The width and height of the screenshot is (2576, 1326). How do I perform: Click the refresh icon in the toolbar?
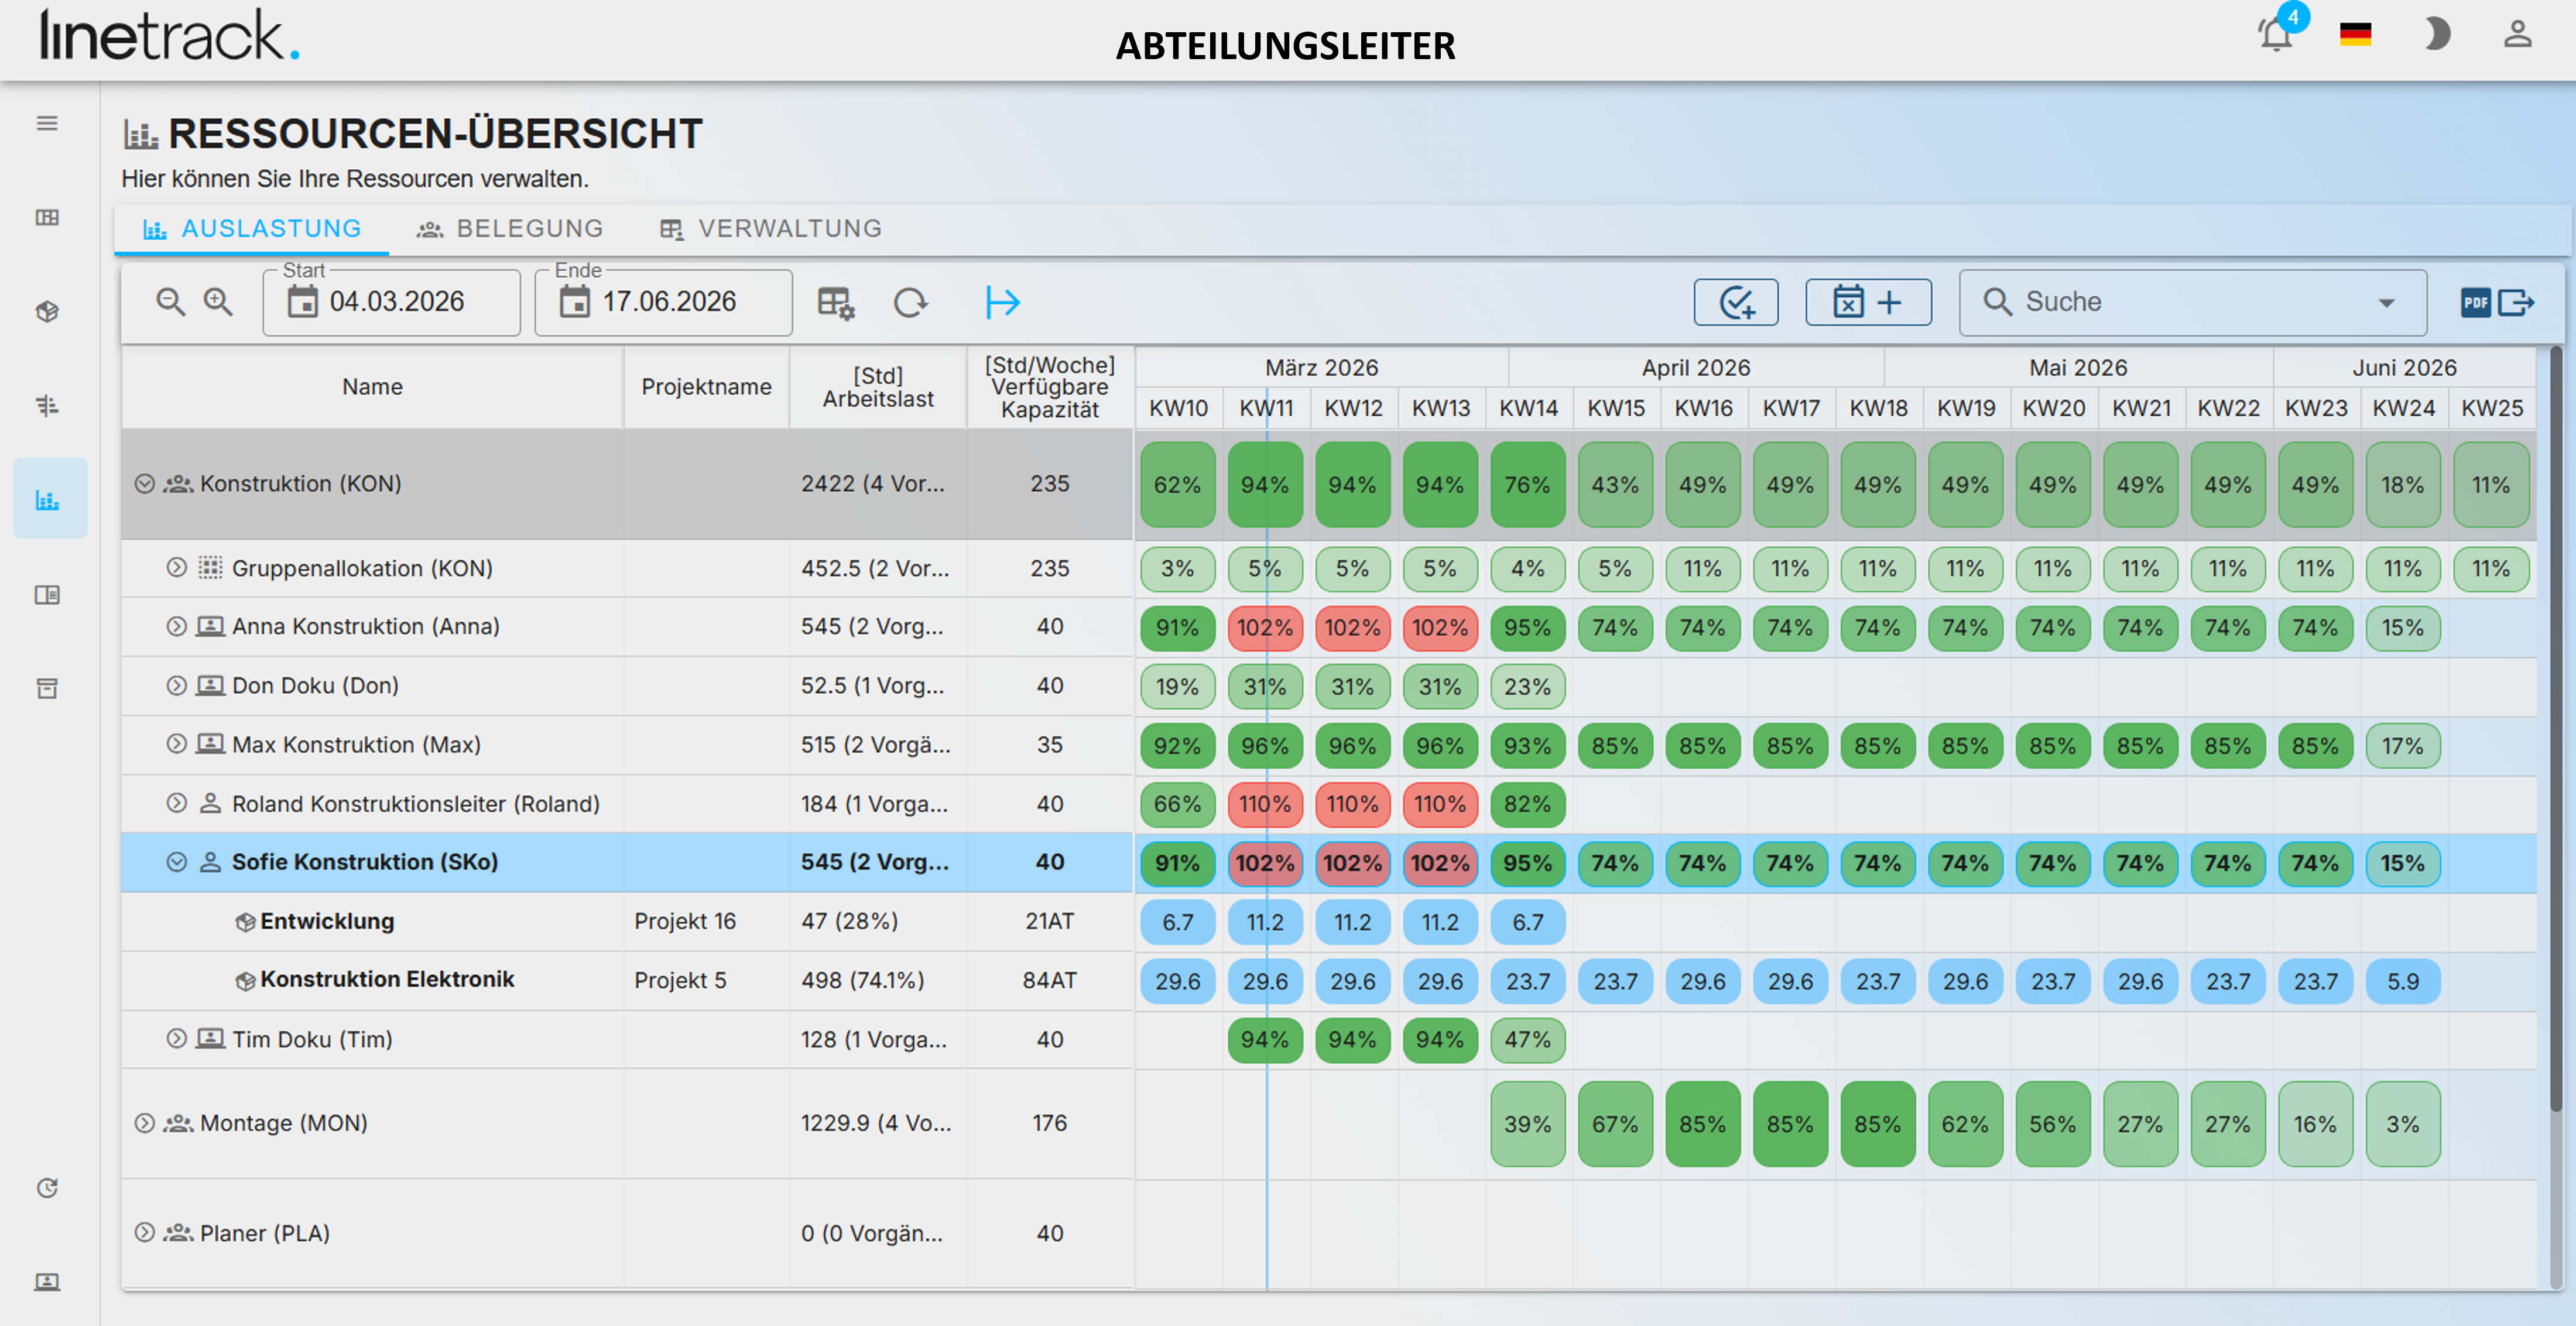point(910,302)
